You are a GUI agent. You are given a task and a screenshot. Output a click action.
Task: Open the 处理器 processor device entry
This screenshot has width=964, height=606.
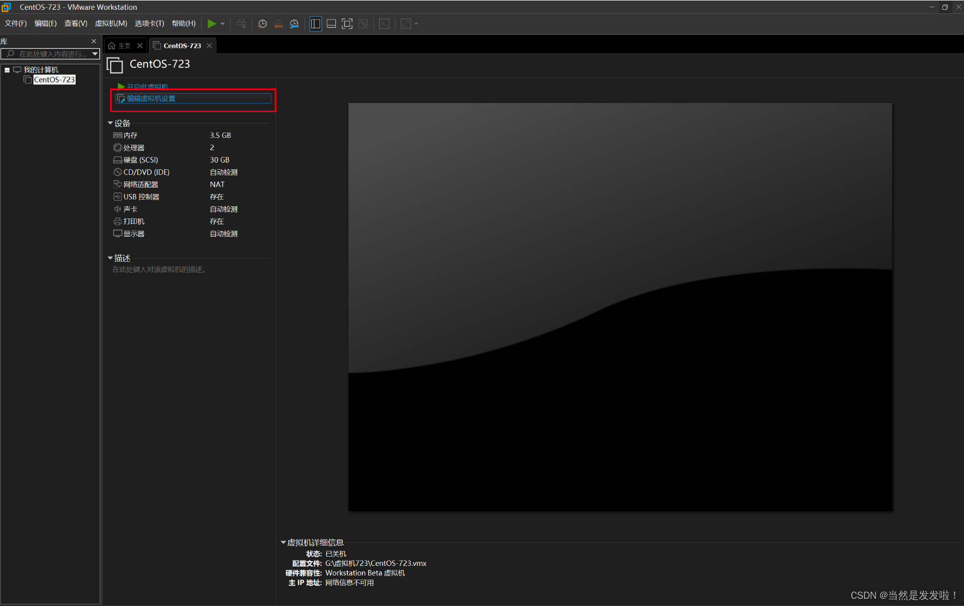pyautogui.click(x=134, y=148)
